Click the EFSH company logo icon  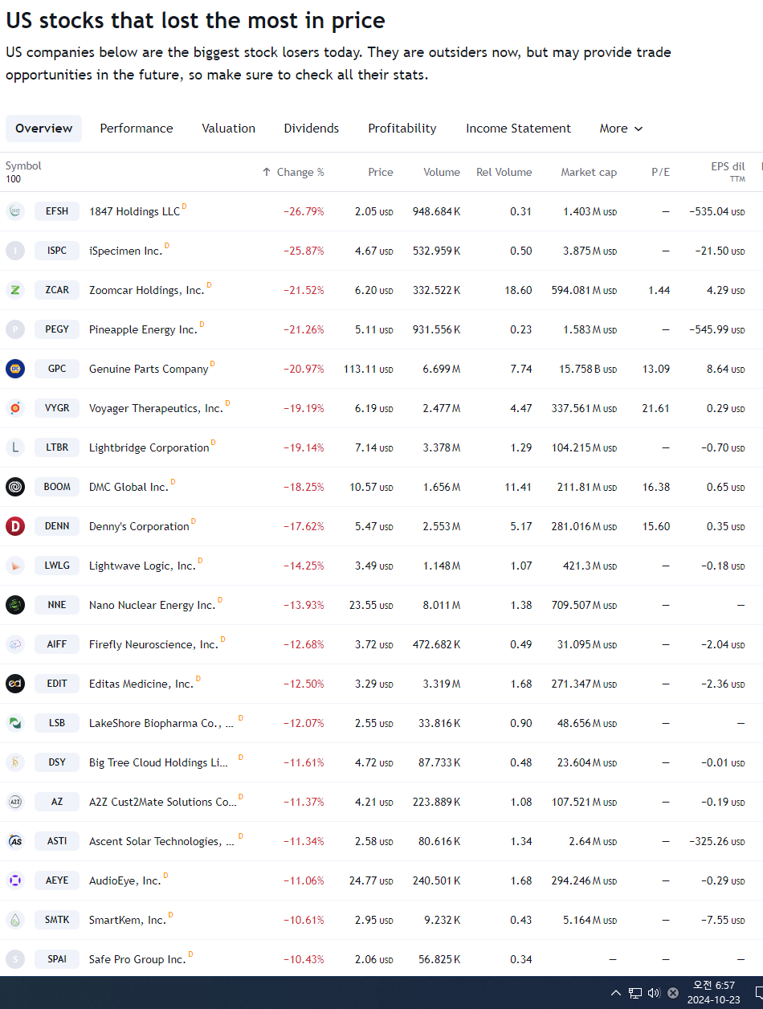[x=15, y=211]
